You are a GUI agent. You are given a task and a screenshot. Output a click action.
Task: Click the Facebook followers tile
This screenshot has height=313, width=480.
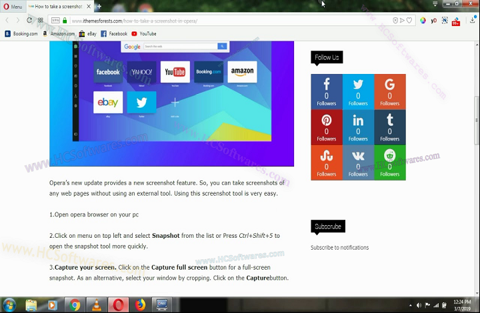point(327,91)
